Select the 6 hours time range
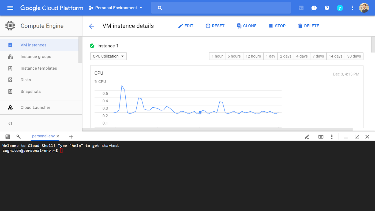The height and width of the screenshot is (211, 375). [x=234, y=56]
